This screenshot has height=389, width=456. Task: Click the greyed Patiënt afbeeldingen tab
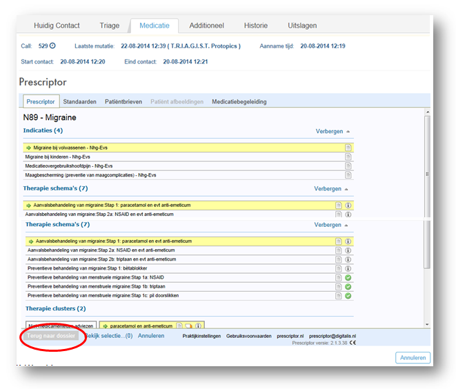coord(177,102)
